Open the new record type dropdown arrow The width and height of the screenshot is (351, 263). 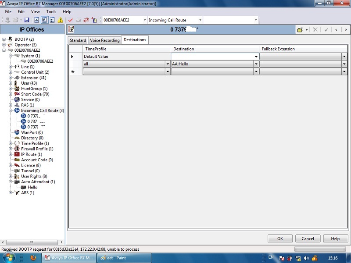tap(306, 29)
